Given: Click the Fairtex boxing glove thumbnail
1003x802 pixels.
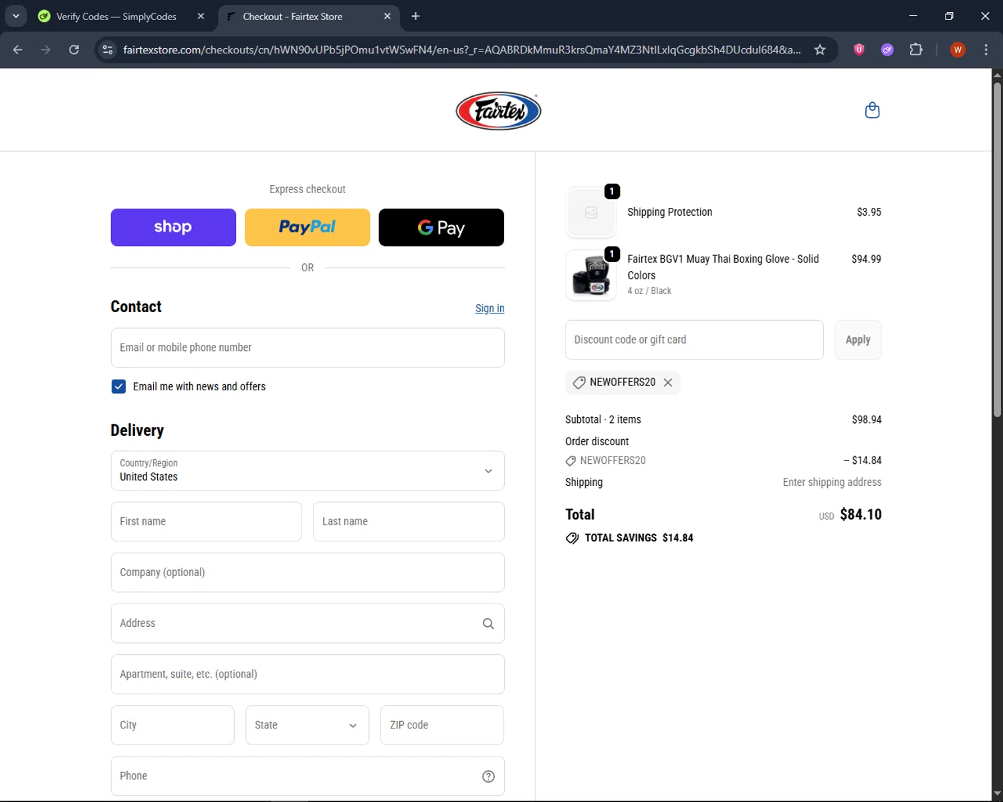Looking at the screenshot, I should pos(591,275).
